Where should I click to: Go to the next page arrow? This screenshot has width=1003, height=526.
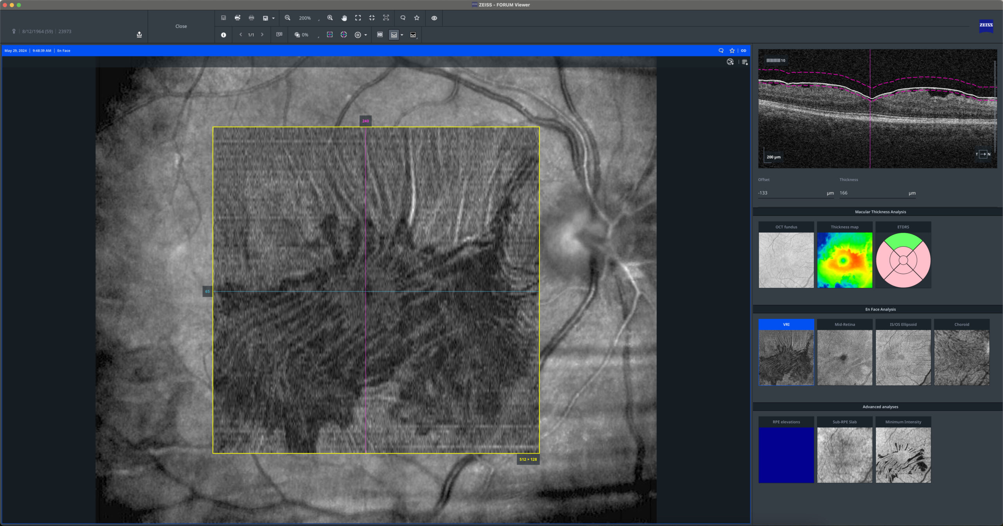262,35
